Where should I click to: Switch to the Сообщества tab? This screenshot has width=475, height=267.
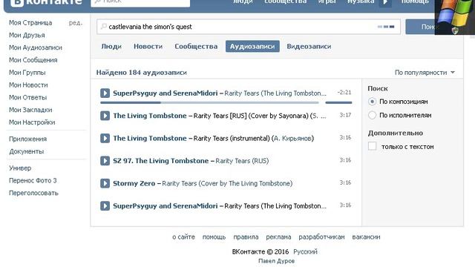tap(196, 46)
